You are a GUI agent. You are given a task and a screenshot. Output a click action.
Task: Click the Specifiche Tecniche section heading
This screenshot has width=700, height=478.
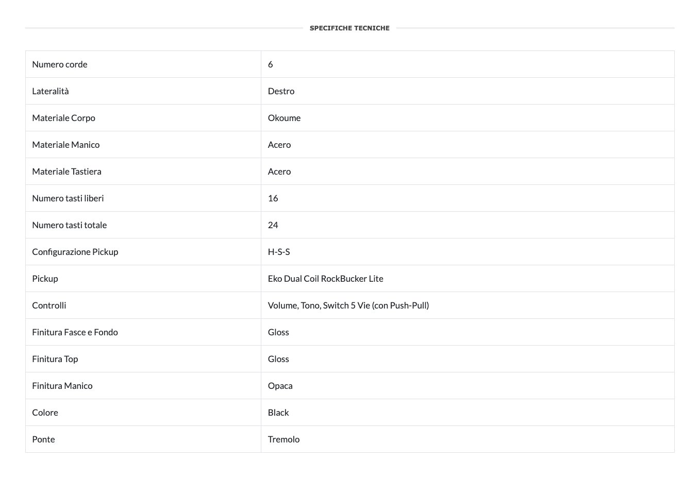point(349,28)
